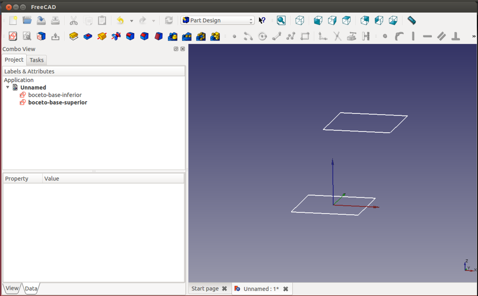
Task: Select boceto-base-inferior sketch in tree
Action: point(55,95)
